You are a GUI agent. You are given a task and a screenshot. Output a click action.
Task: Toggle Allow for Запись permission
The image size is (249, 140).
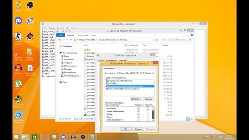click(139, 117)
